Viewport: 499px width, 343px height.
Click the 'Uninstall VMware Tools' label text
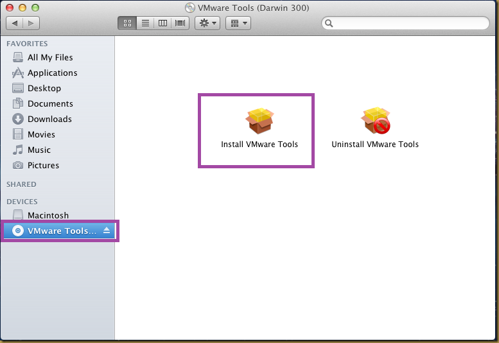375,145
